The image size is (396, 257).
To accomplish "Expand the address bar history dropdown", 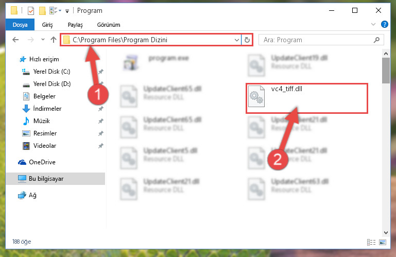I will (x=237, y=40).
